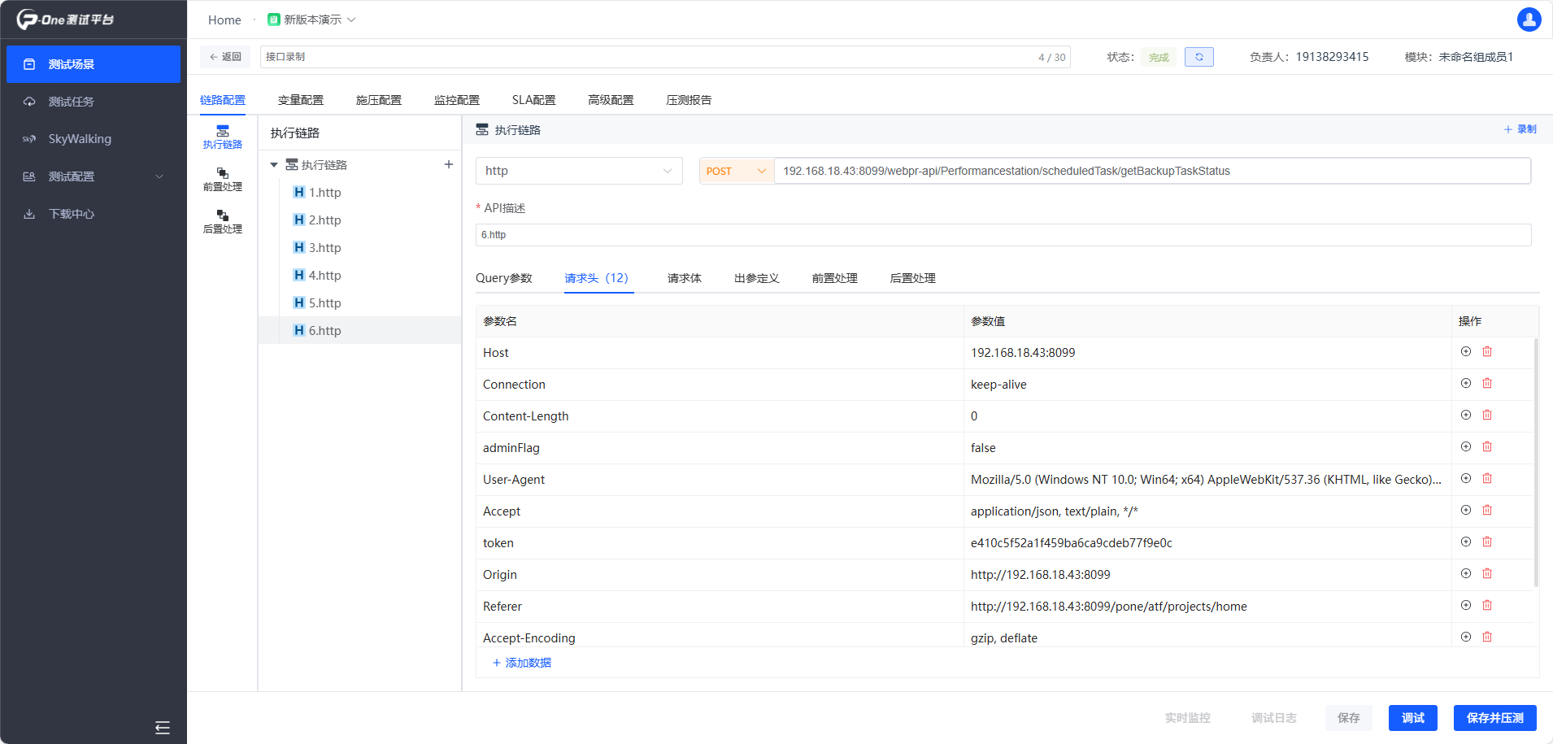This screenshot has width=1553, height=744.
Task: Collapse the sidebar with the bottom icon
Action: (163, 728)
